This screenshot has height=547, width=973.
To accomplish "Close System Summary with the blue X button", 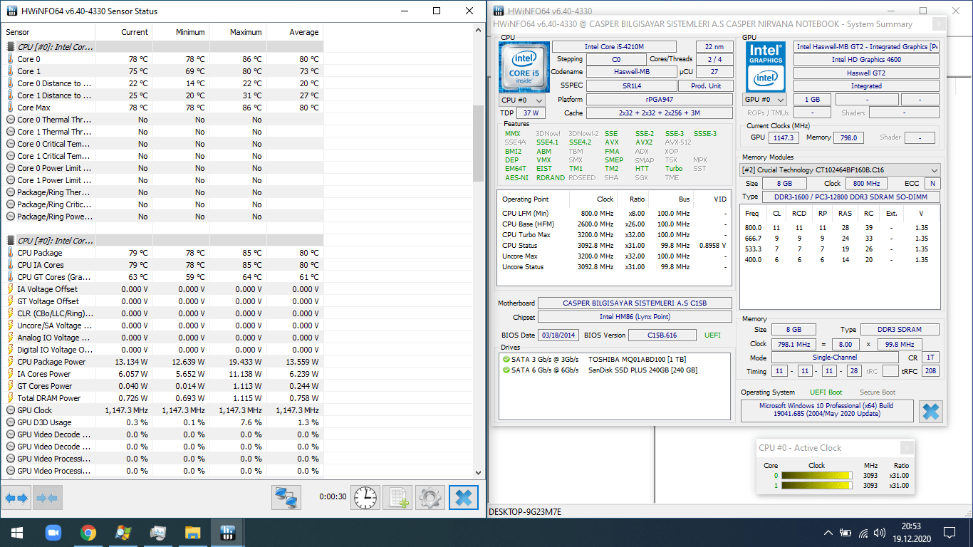I will coord(930,411).
